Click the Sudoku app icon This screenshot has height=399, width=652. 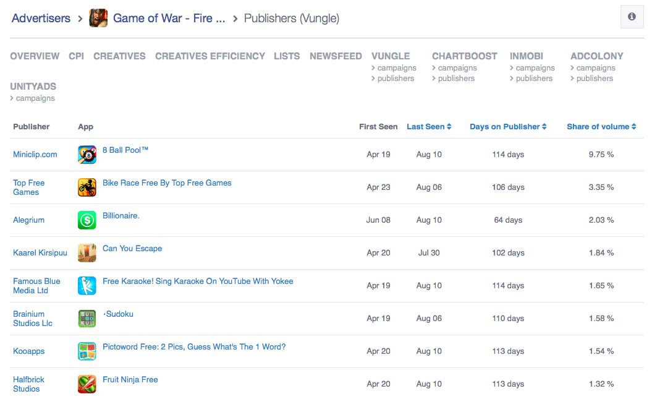pyautogui.click(x=87, y=319)
